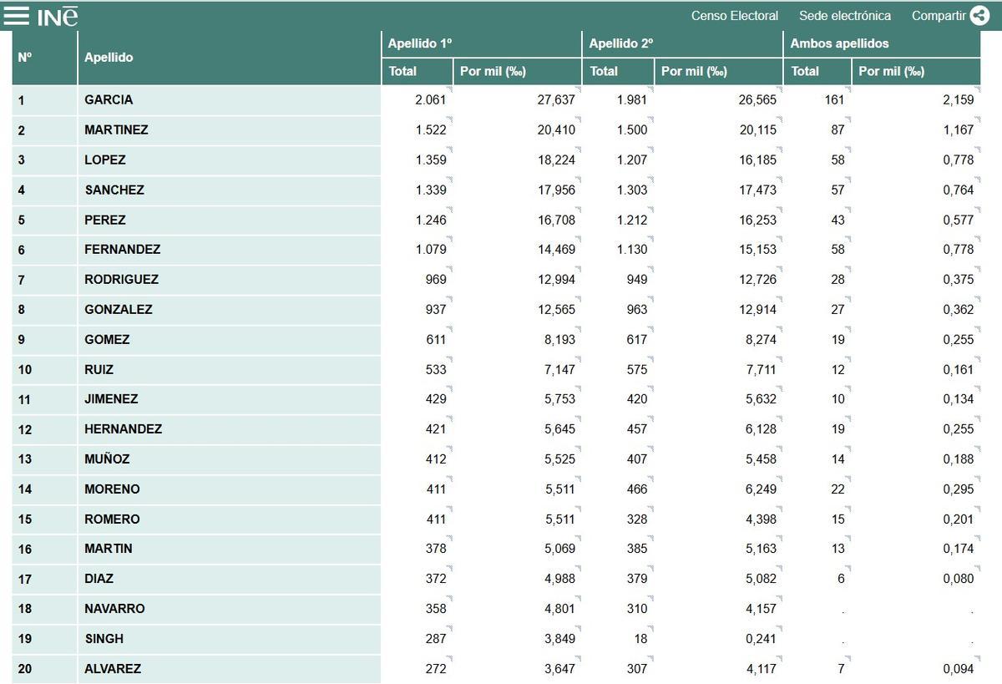The image size is (1002, 684).
Task: Click the Por mil header under Apellido 1º
Action: click(x=491, y=71)
